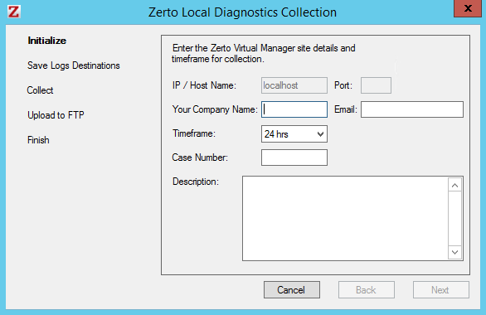
Task: Click the Description scroll down arrow
Action: click(x=454, y=252)
